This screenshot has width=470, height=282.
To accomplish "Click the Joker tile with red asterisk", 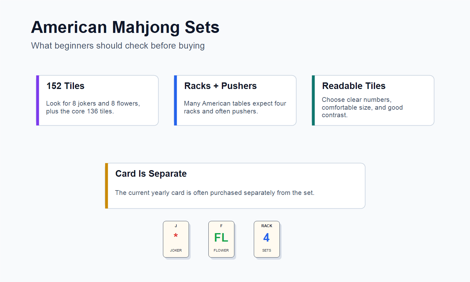I will [x=176, y=239].
